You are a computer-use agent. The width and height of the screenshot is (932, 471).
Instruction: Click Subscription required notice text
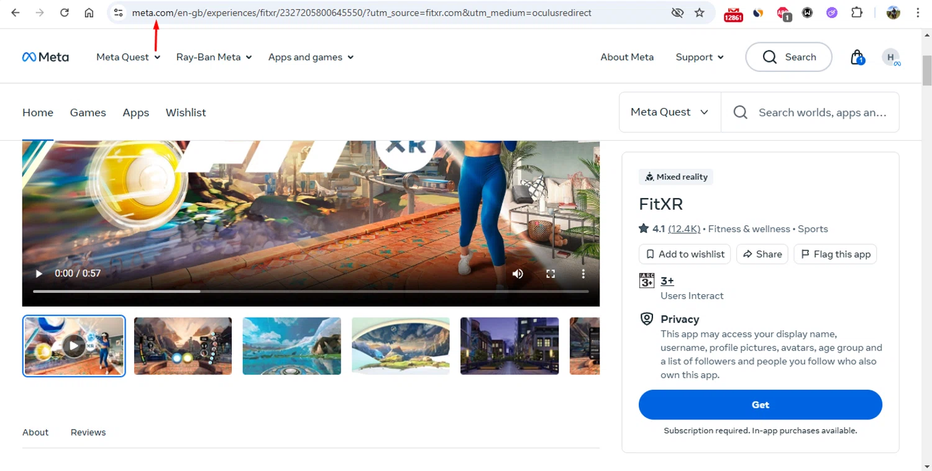pos(761,431)
